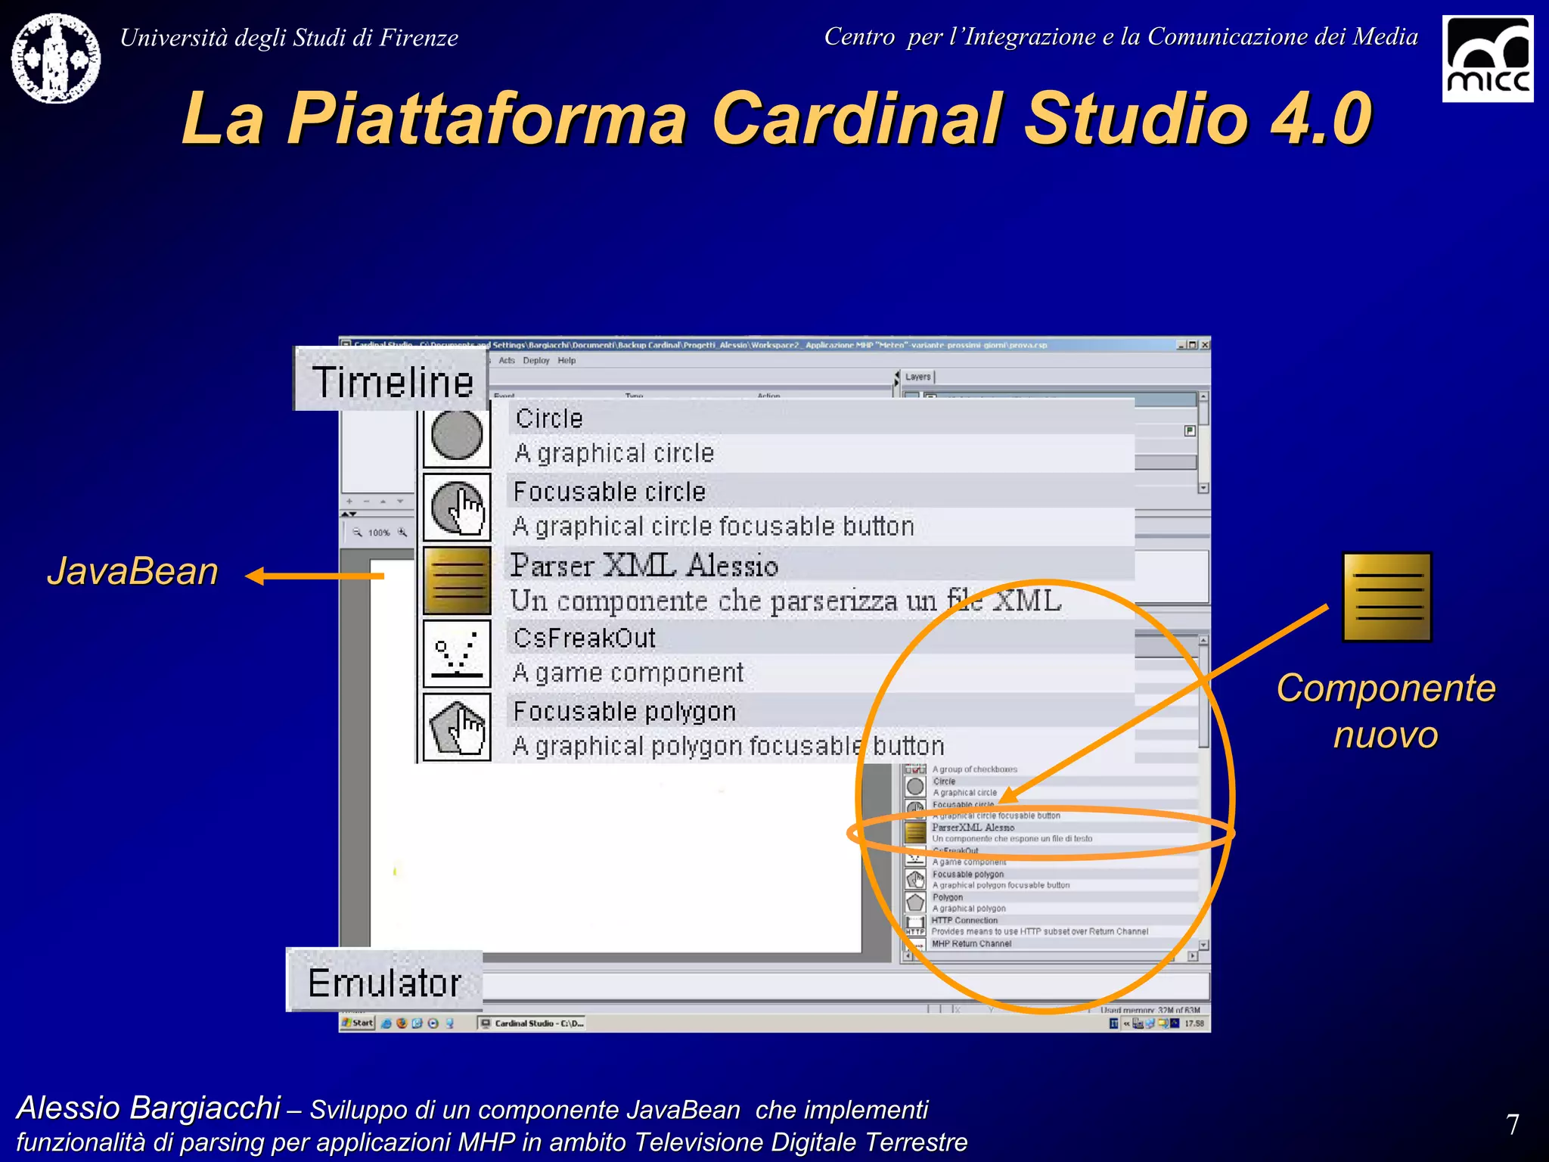This screenshot has width=1549, height=1162.
Task: Click 'A graphical polygon' palette description
Action: tap(969, 909)
